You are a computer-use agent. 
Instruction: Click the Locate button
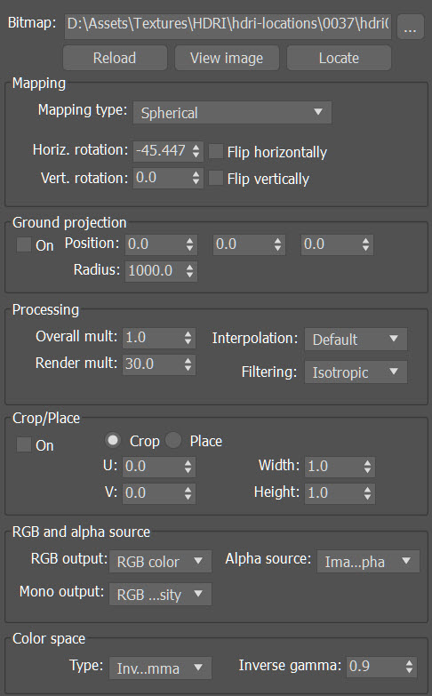pos(339,58)
